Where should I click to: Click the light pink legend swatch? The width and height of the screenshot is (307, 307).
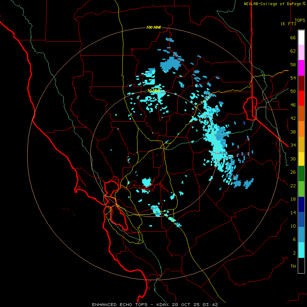pos(301,52)
